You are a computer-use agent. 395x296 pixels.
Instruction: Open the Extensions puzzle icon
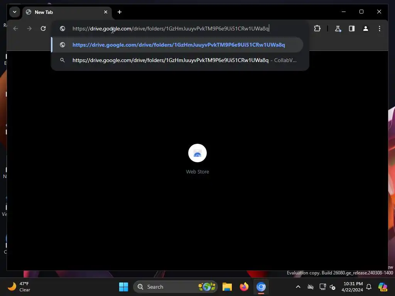tap(317, 29)
